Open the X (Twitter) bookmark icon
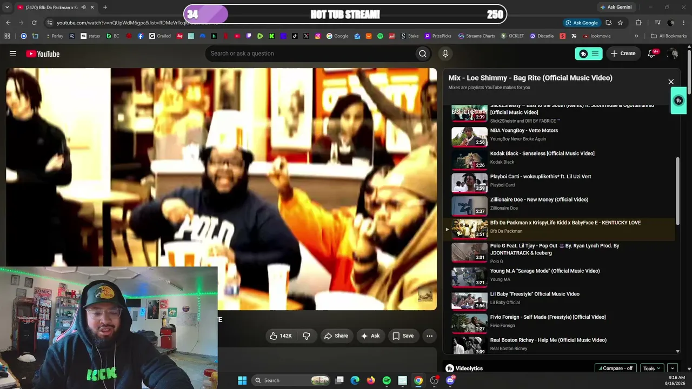 [x=307, y=36]
